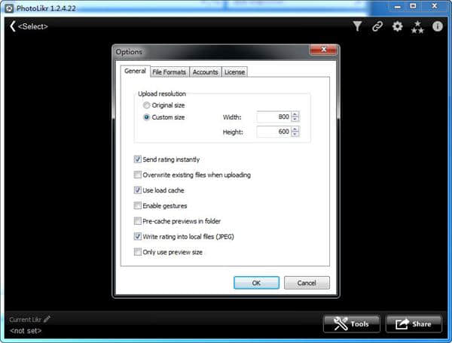
Task: Open the info icon in toolbar
Action: [x=437, y=26]
